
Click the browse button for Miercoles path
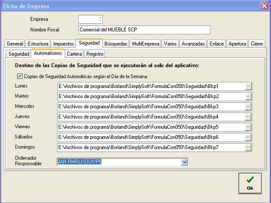248,107
